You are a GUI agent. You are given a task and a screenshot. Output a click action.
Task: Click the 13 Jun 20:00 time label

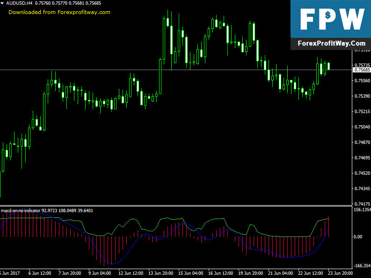[x=160, y=273]
